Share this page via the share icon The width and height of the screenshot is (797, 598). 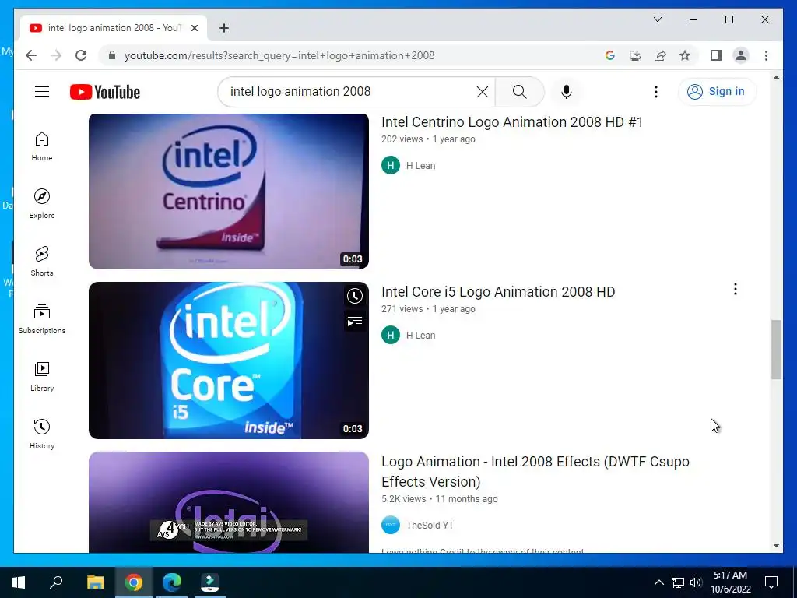tap(660, 55)
